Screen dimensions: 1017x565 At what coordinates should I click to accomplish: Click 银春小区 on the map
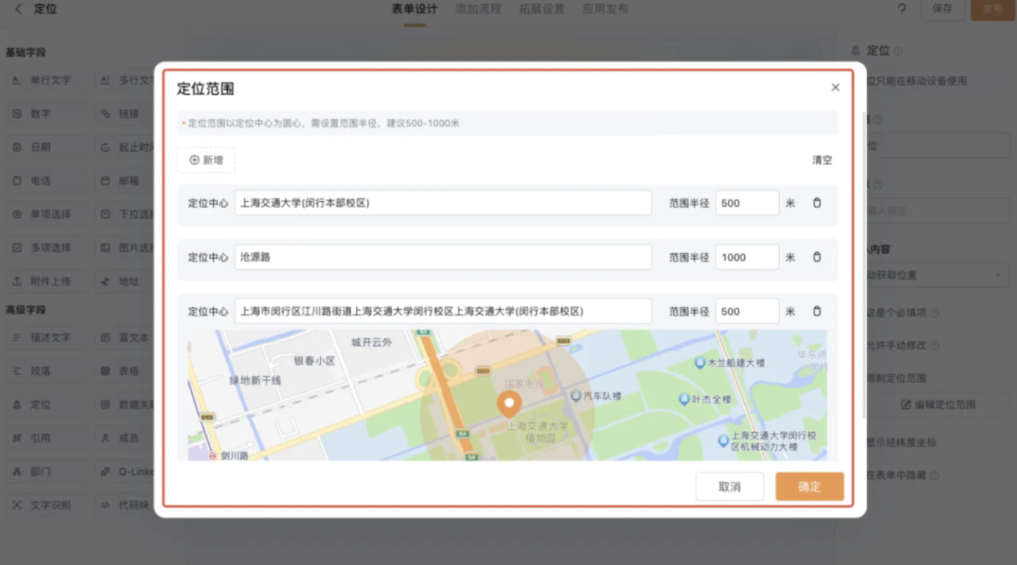coord(314,361)
